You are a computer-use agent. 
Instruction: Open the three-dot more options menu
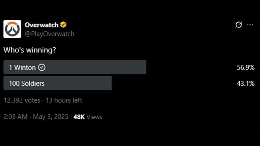250,25
